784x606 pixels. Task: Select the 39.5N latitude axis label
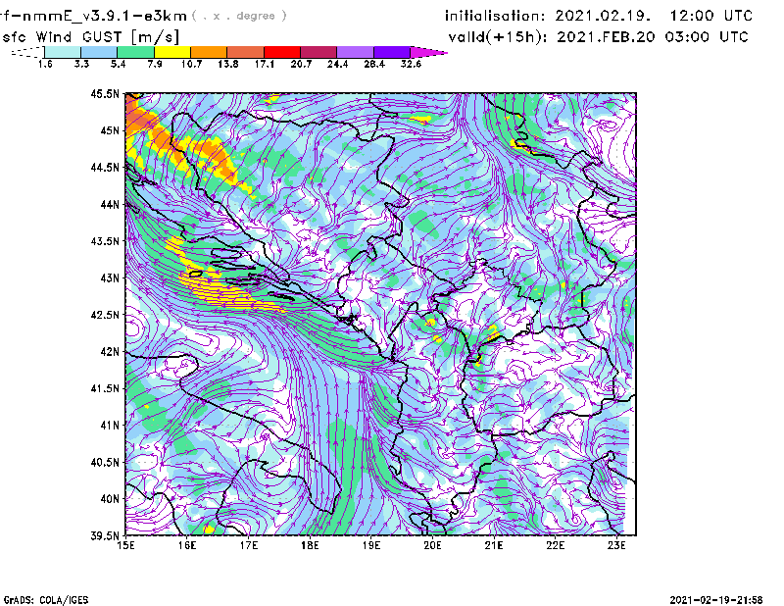pos(105,536)
